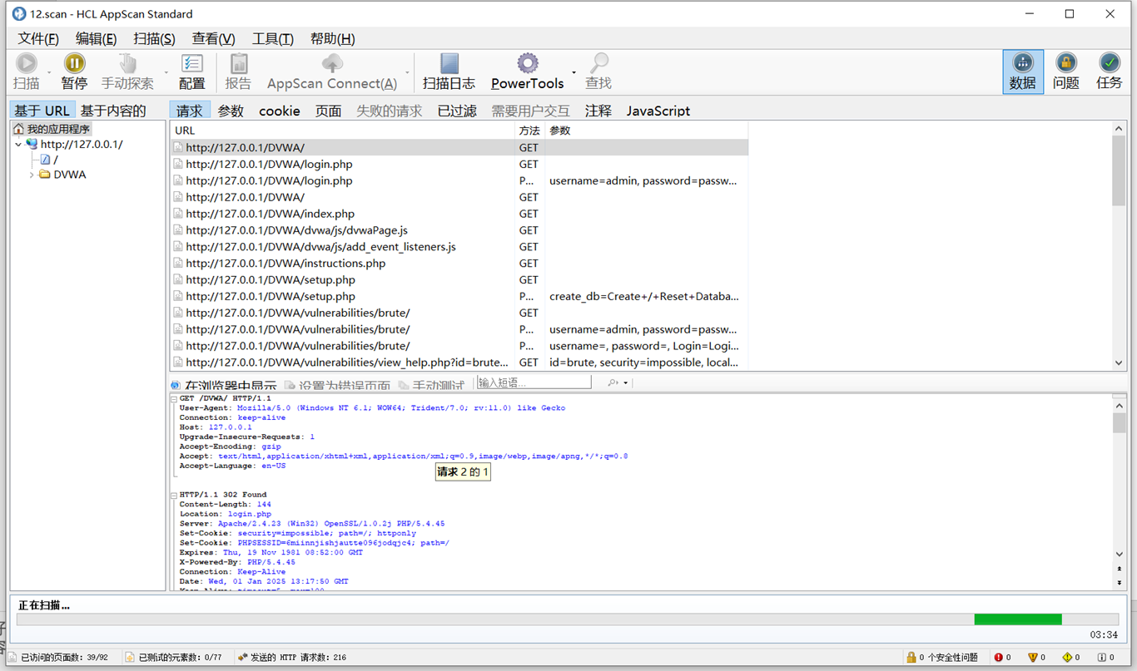Click the page icon of instructions.php row

(x=177, y=264)
